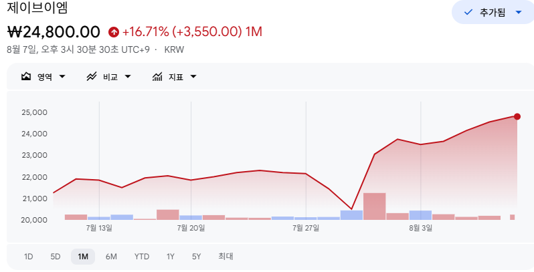Click the 7월 20일 axis label
Image resolution: width=534 pixels, height=272 pixels.
click(191, 228)
